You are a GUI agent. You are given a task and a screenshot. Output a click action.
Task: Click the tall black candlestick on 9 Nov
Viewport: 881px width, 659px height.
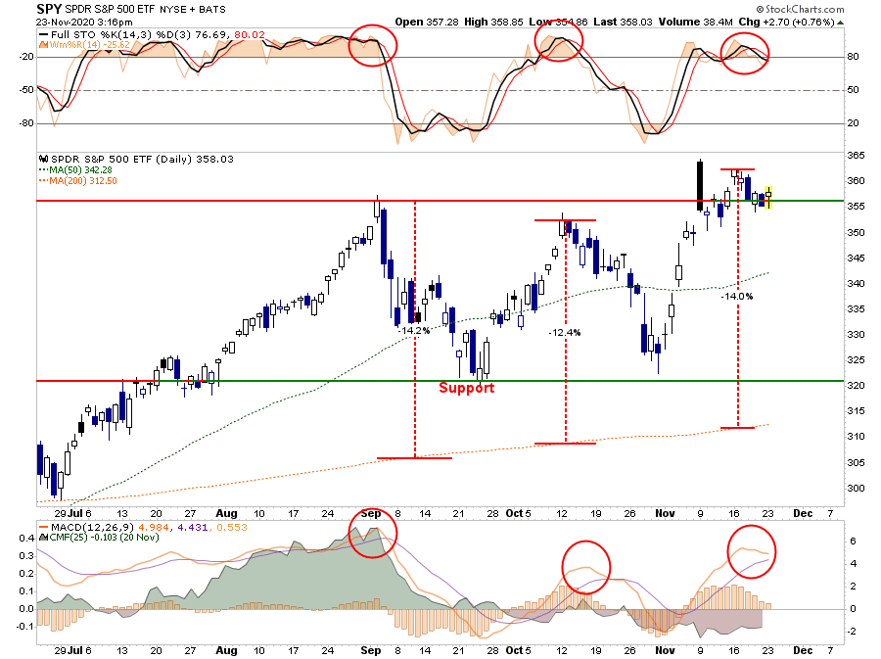point(700,185)
